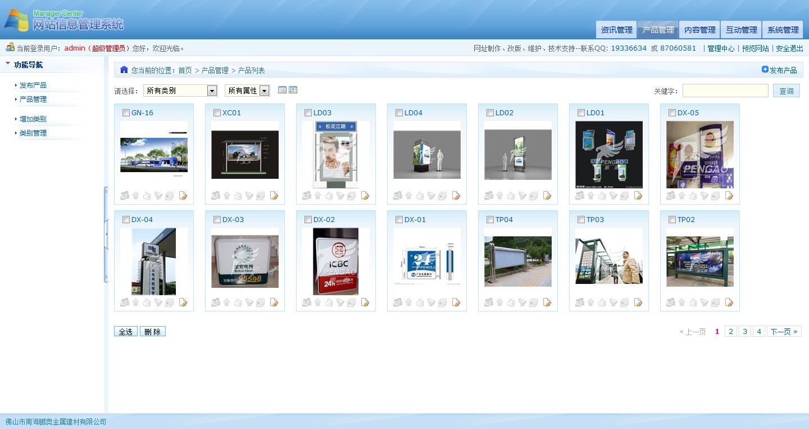Image resolution: width=809 pixels, height=429 pixels.
Task: Switch to list view icon
Action: tap(282, 90)
